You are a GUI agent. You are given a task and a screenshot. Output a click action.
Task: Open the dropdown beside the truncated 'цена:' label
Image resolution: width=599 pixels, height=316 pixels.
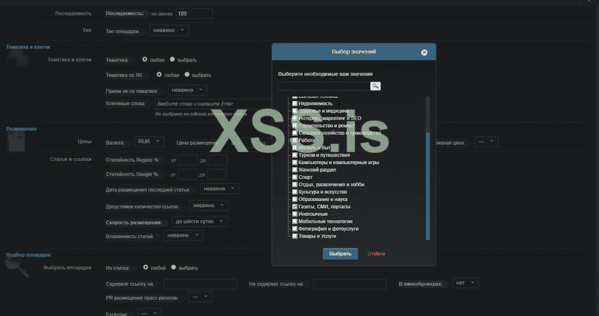(x=486, y=142)
